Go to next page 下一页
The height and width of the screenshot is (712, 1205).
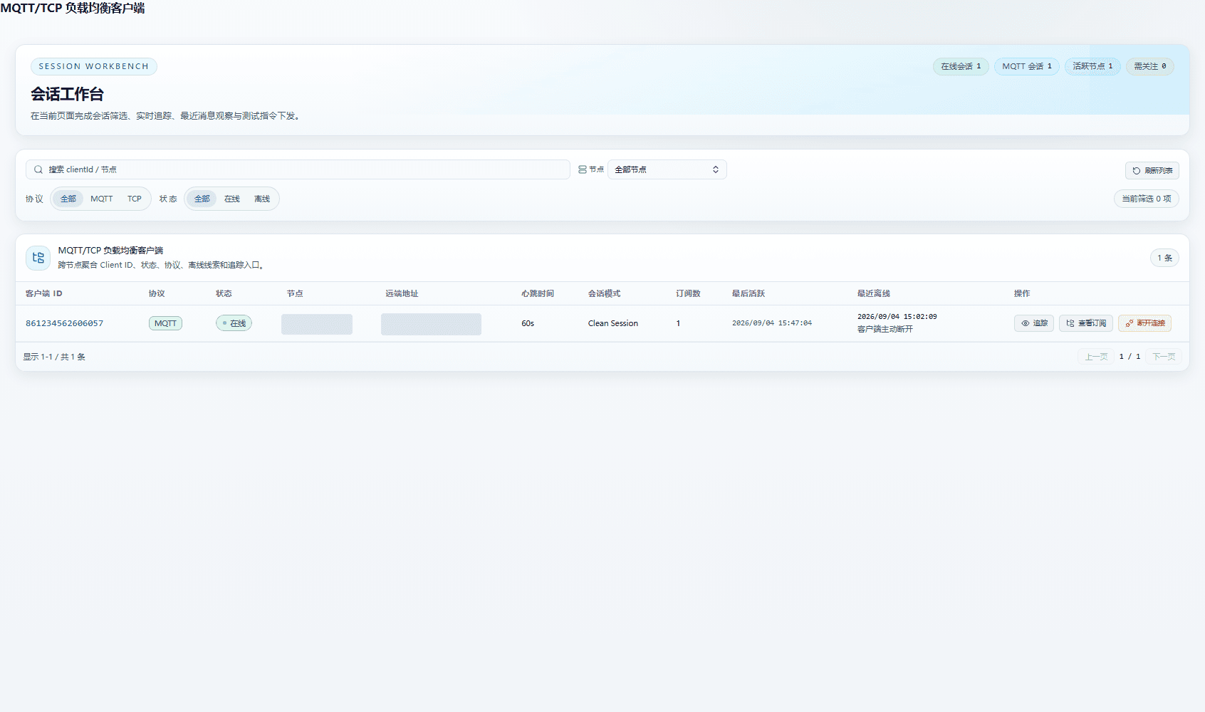[1164, 357]
